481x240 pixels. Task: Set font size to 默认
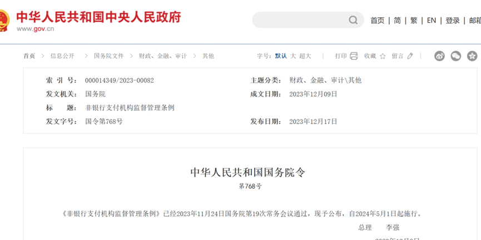(x=281, y=56)
